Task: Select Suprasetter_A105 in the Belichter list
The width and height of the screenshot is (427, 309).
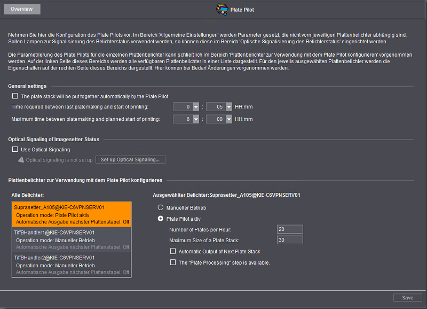Action: tap(71, 214)
